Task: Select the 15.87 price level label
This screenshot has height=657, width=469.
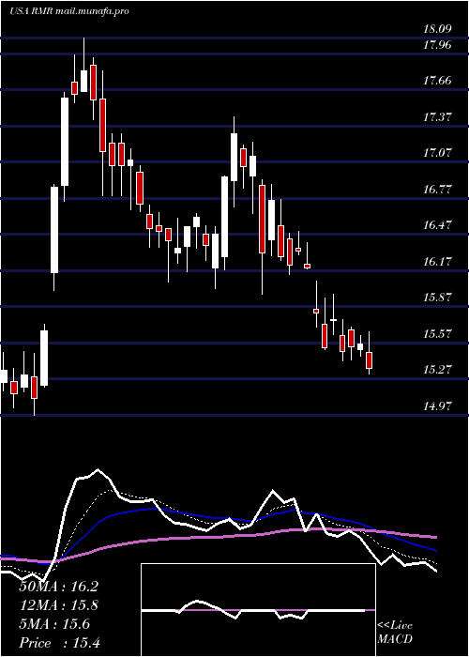Action: [x=437, y=298]
